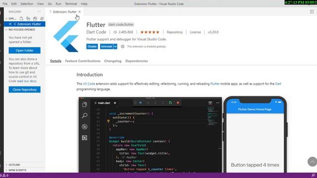Click the Disable button
Image resolution: width=317 pixels, height=178 pixels.
pyautogui.click(x=92, y=46)
